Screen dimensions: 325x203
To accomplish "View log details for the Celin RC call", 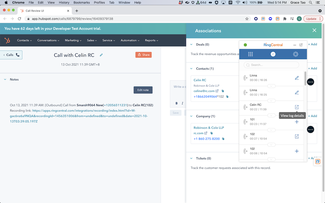I will pos(297,107).
